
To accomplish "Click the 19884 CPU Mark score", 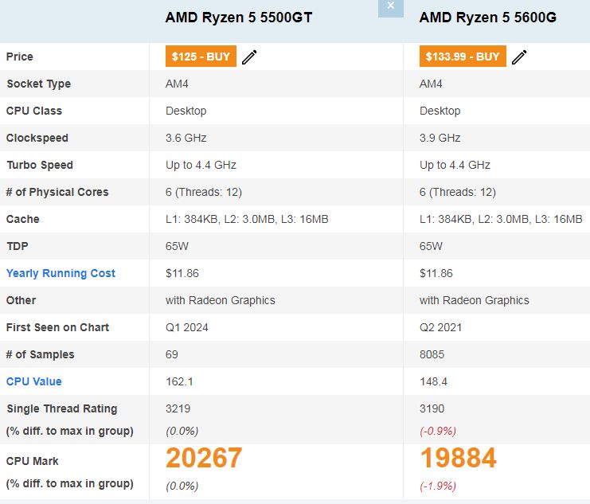I will pyautogui.click(x=458, y=458).
